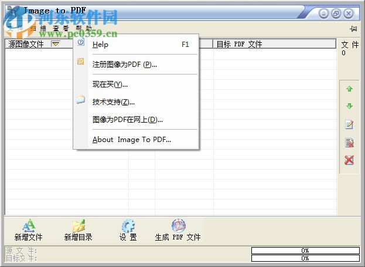
Task: Open Help menu entry with F1
Action: tap(136, 45)
